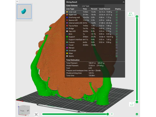
Task: Click the Bridge color swatch
Action: tap(67, 29)
